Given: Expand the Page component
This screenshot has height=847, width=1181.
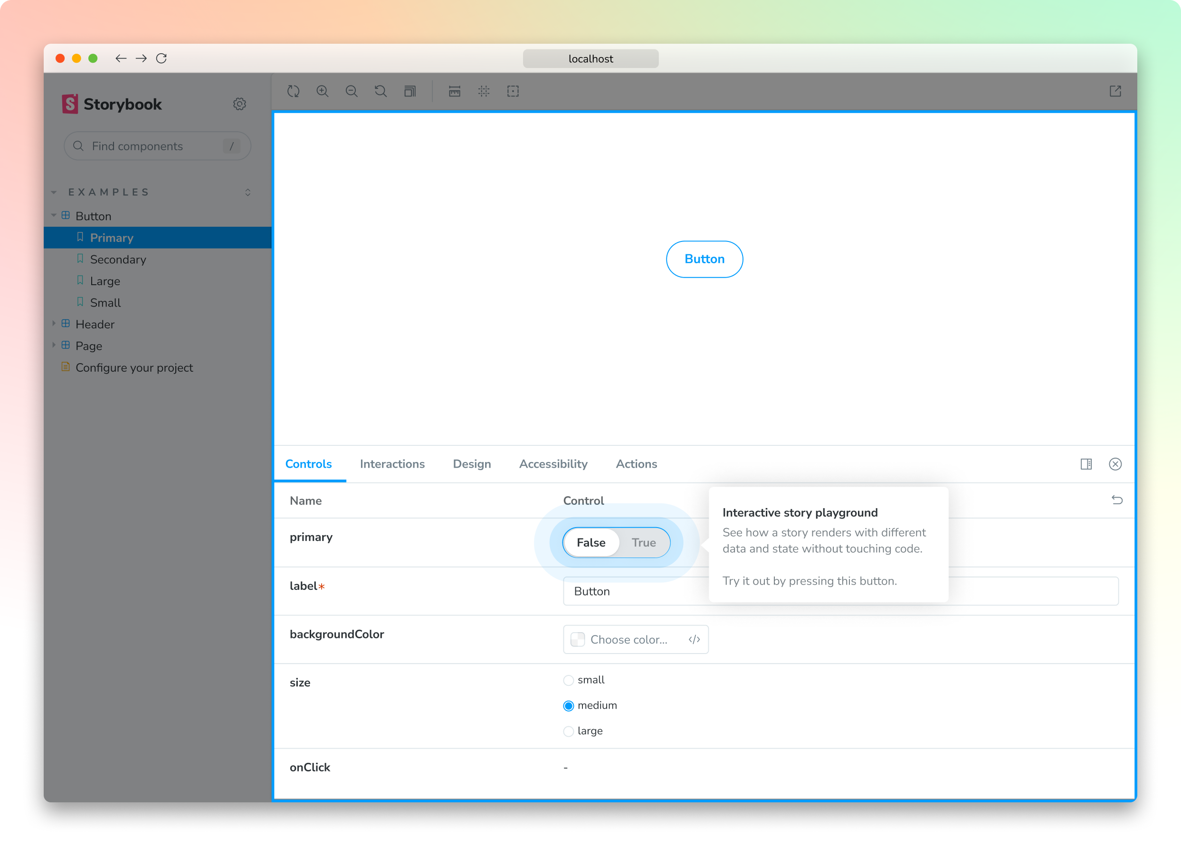Looking at the screenshot, I should 54,346.
